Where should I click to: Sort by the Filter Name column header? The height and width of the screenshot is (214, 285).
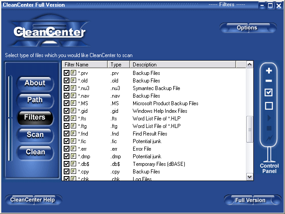point(85,65)
